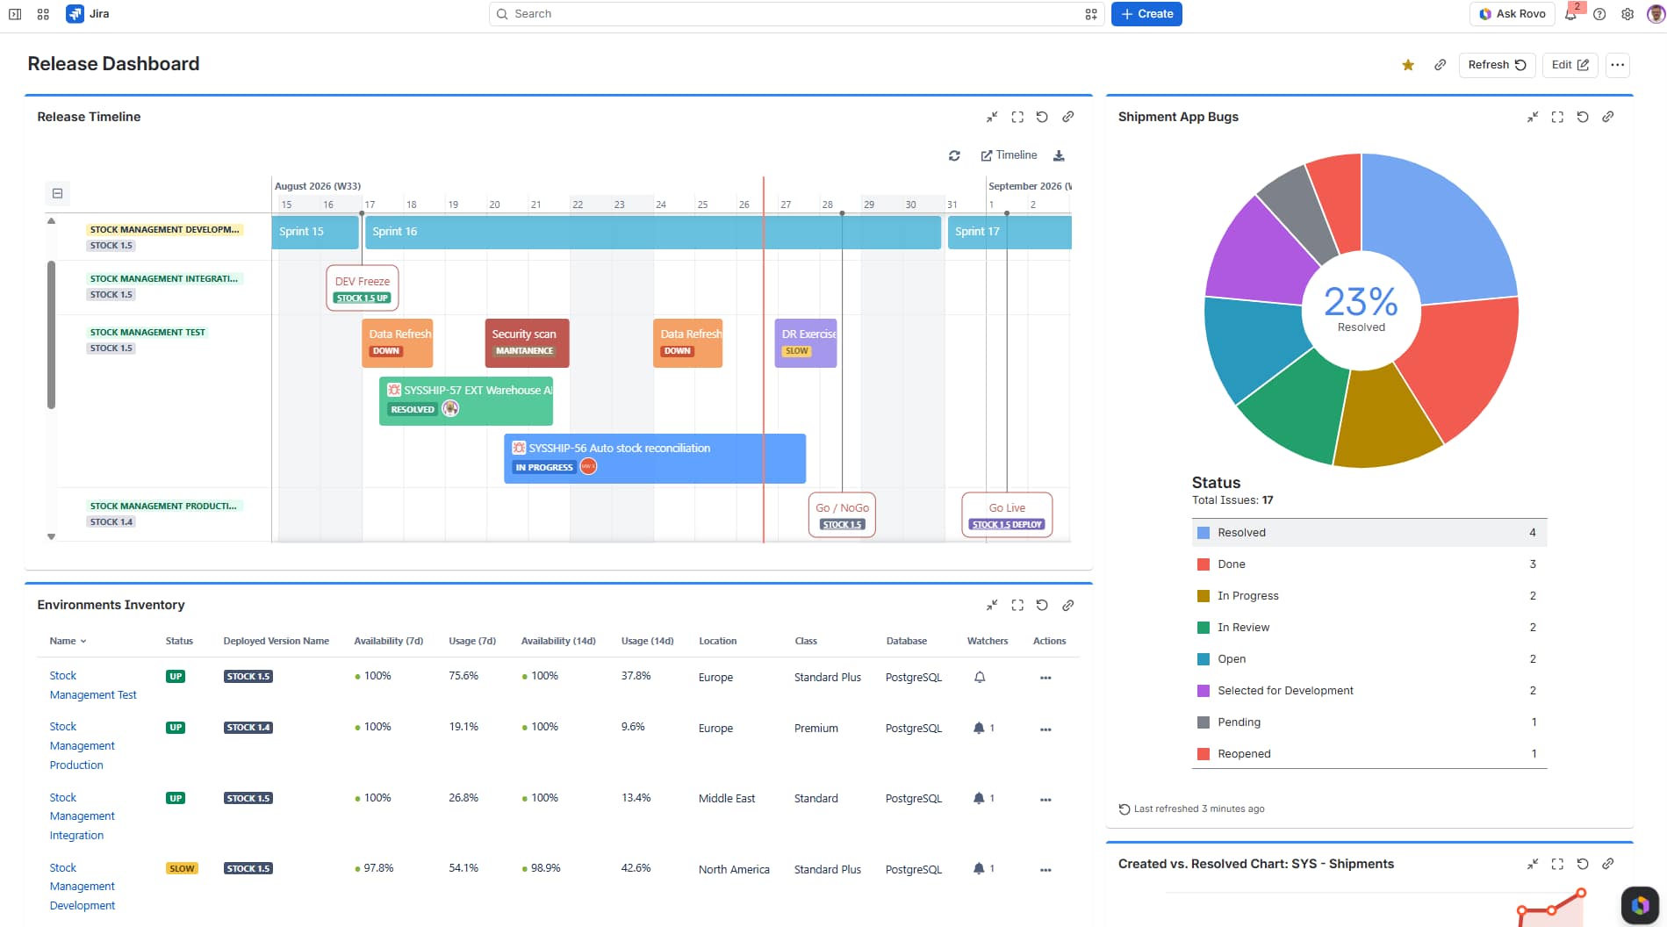Select the Sprint 17 bar
The height and width of the screenshot is (927, 1667).
pyautogui.click(x=1010, y=232)
